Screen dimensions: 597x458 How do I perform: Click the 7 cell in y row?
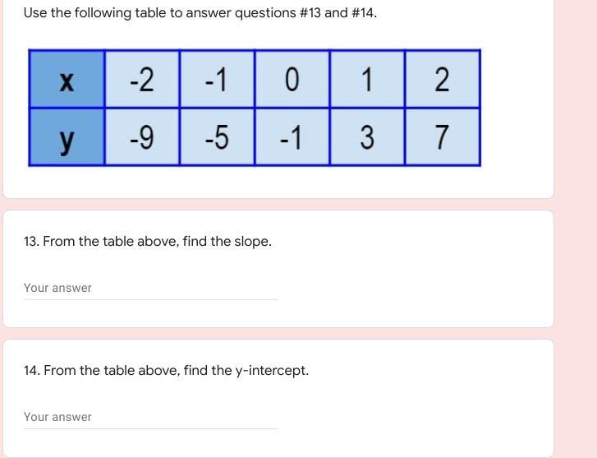pyautogui.click(x=442, y=137)
